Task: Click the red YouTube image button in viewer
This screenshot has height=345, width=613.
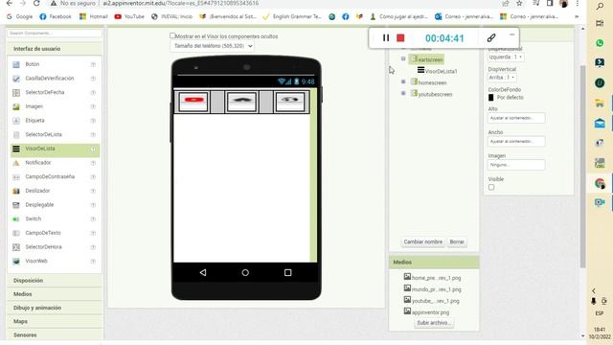Action: (193, 102)
